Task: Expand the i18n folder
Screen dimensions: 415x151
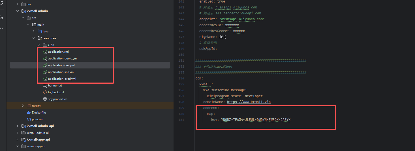Action: (39, 45)
